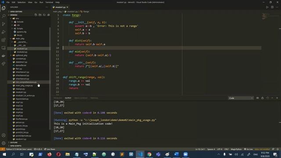
Task: Open the Explorer view in activity bar
Action: (x=4, y=8)
